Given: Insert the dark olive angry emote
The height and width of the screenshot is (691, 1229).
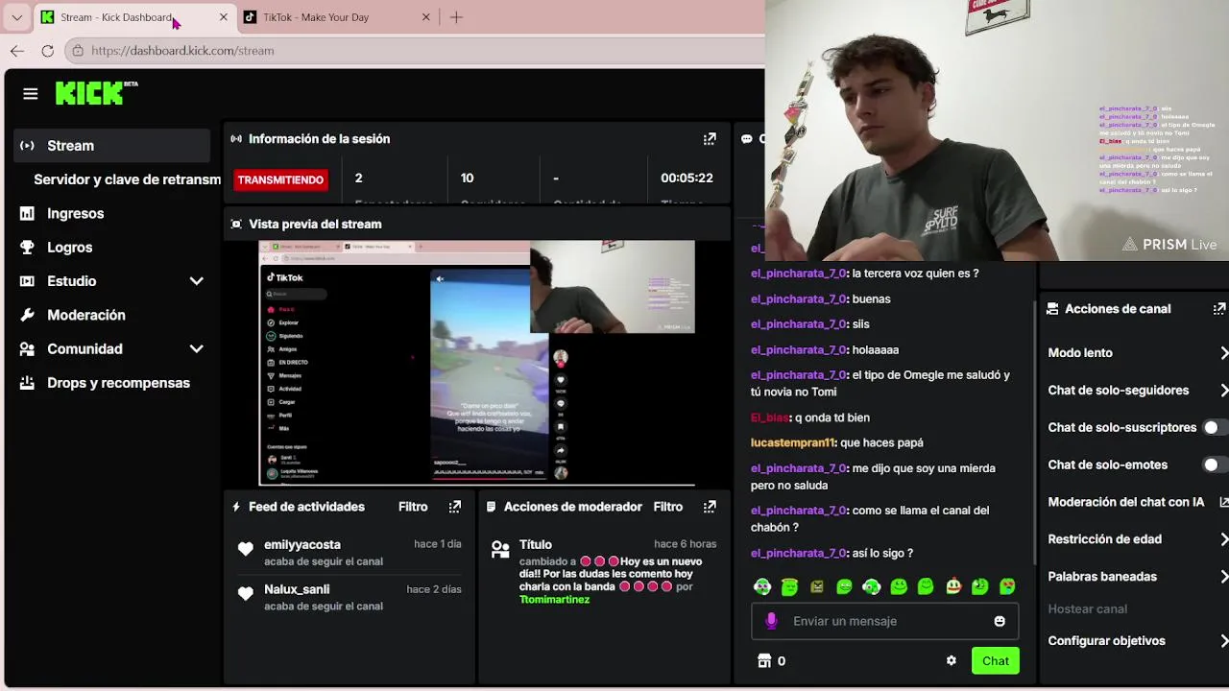Looking at the screenshot, I should tap(817, 586).
